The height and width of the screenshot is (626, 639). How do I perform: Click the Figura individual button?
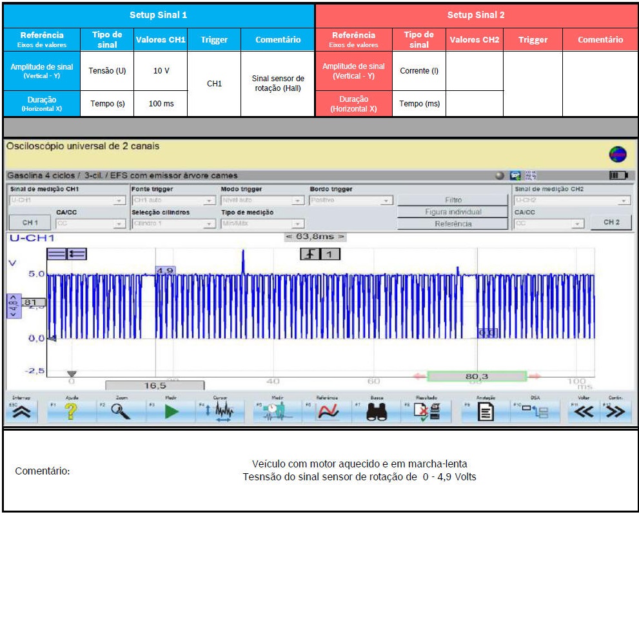453,212
